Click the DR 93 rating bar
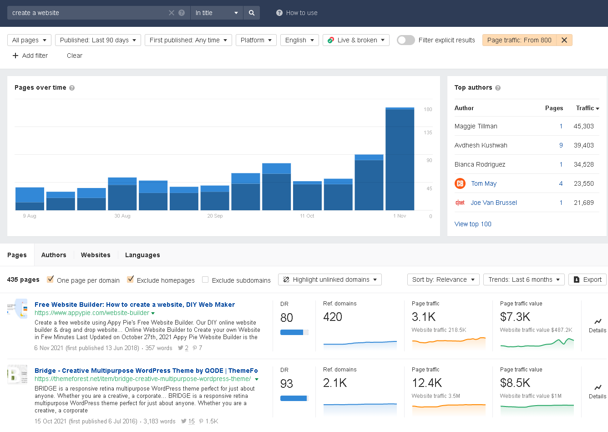This screenshot has height=432, width=608. pos(294,398)
